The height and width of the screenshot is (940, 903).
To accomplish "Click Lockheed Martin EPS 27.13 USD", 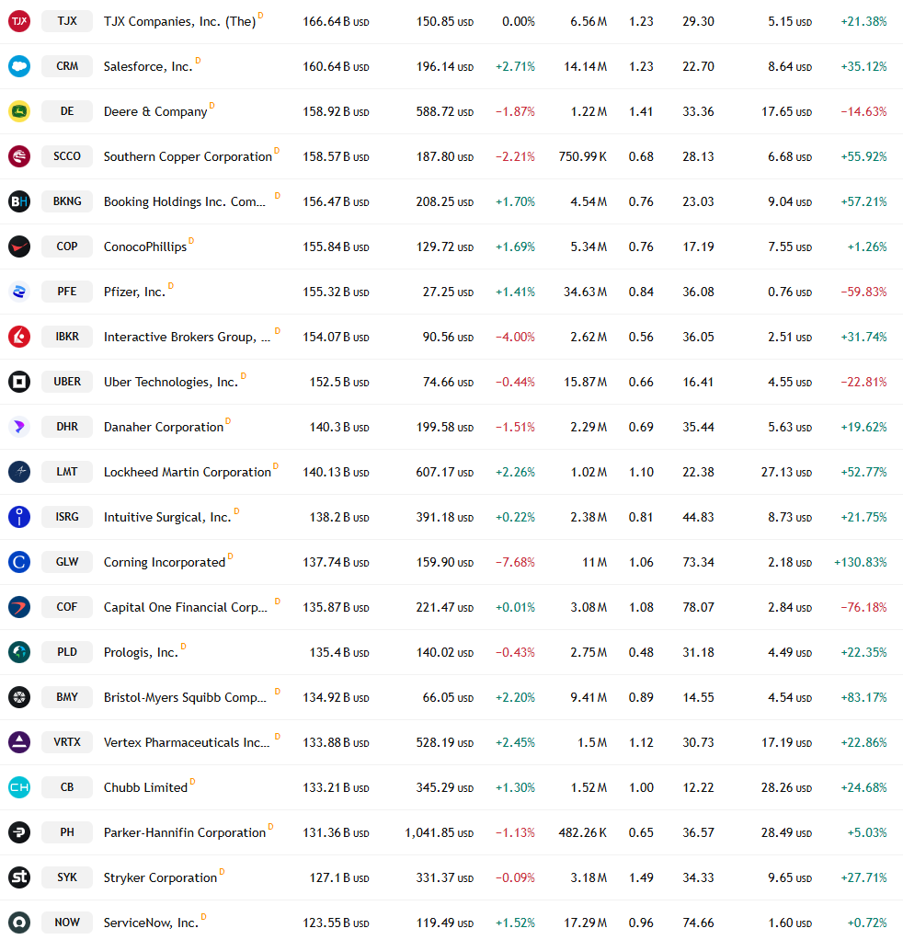I will point(786,473).
